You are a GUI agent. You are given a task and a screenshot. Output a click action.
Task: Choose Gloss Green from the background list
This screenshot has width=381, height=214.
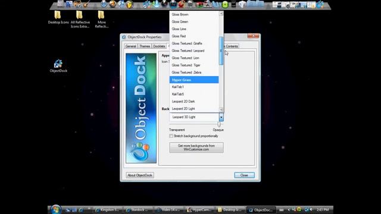194,22
